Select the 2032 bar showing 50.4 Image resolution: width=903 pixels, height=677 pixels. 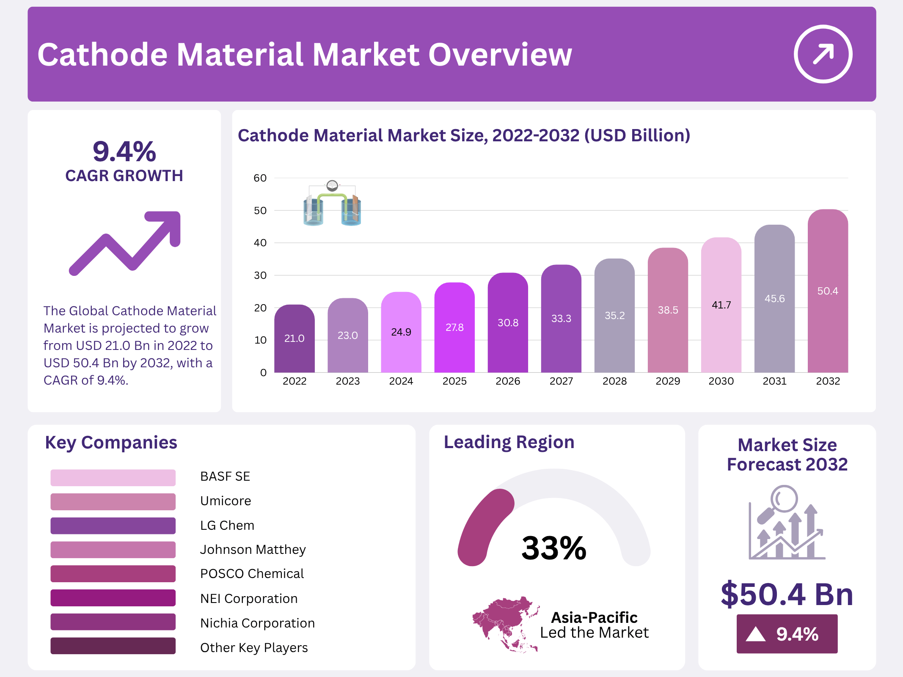pyautogui.click(x=828, y=291)
